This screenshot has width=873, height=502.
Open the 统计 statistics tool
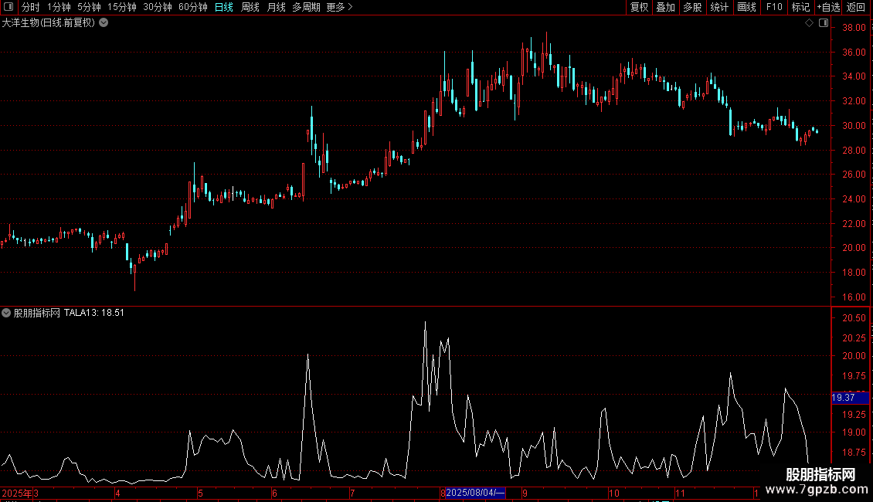[x=719, y=7]
